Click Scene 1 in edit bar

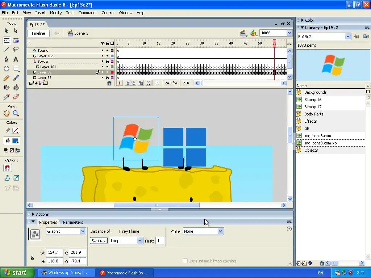point(78,33)
